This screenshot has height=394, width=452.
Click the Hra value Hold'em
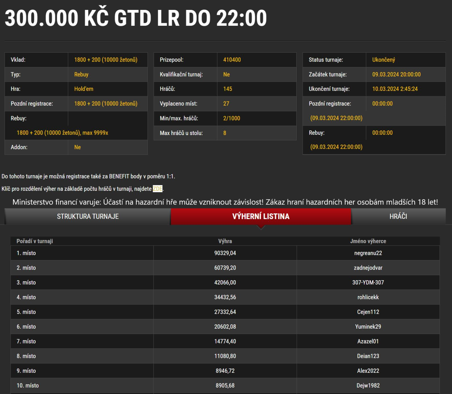84,89
